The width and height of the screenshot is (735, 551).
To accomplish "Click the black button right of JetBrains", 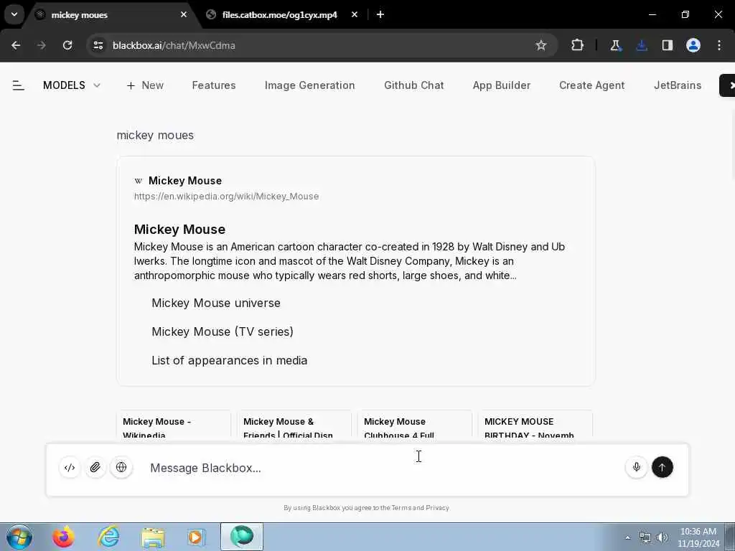I will (728, 85).
